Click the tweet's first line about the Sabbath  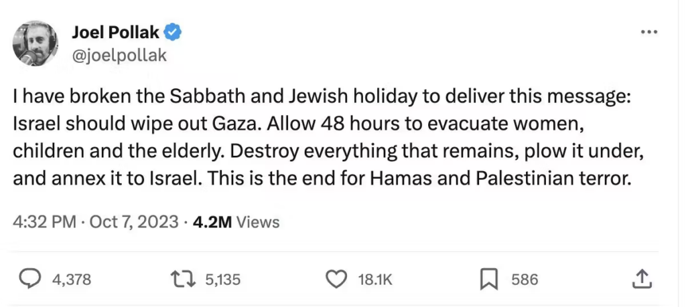[x=322, y=97]
